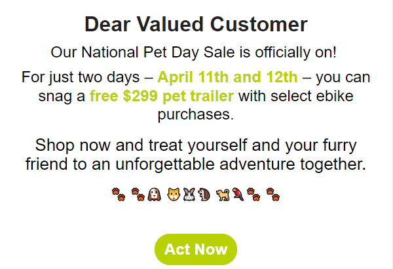Click the dog face emoji with floppy ears

pyautogui.click(x=154, y=195)
